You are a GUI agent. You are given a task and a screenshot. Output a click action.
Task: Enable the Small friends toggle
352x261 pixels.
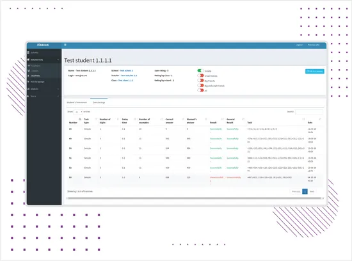pyautogui.click(x=200, y=75)
